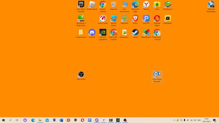Select Chrome profile shortcut with red L badge
This screenshot has width=219, height=123.
(x=114, y=35)
